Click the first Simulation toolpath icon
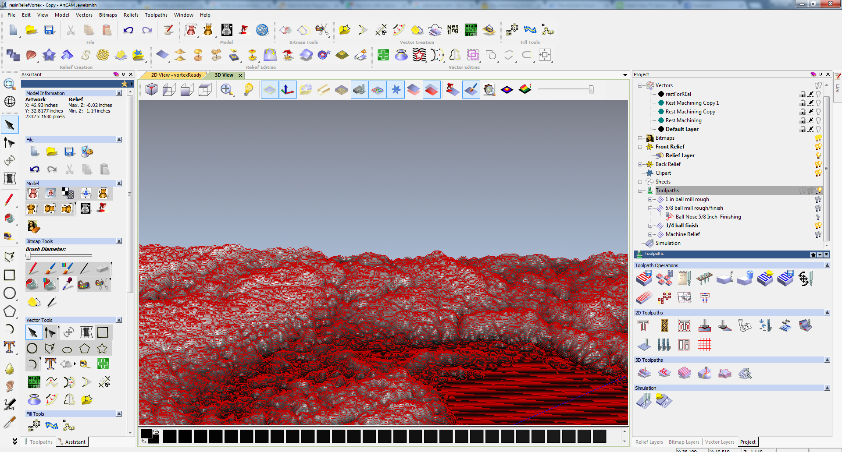The image size is (842, 452). [644, 401]
